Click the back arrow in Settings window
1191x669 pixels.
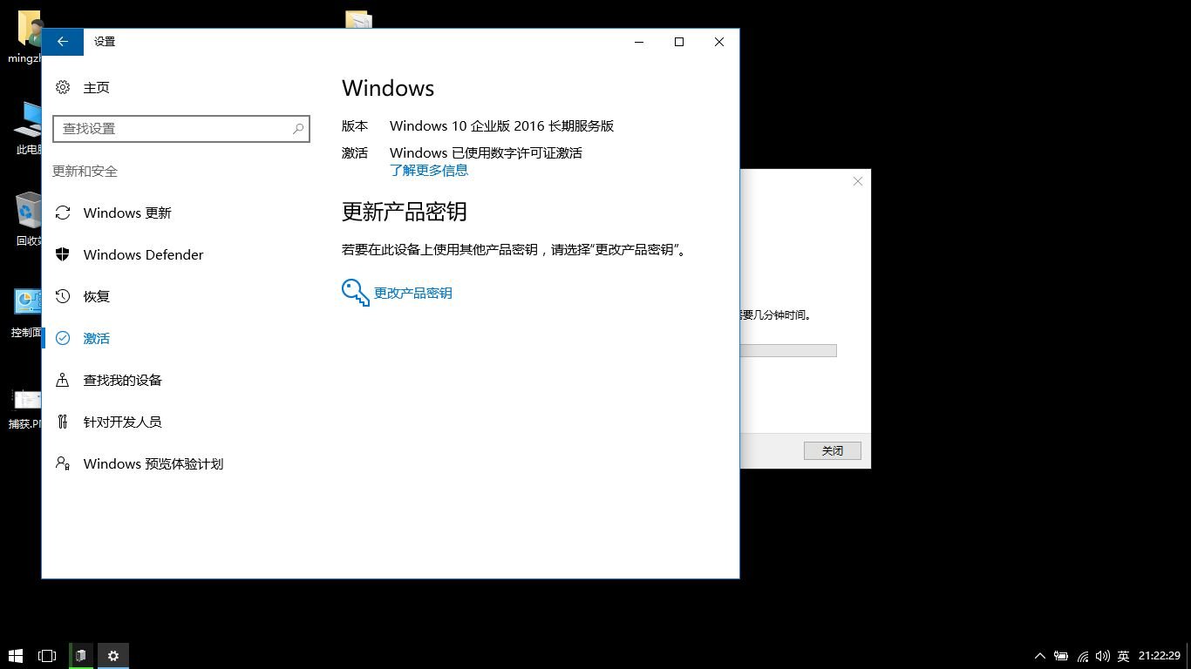coord(63,42)
